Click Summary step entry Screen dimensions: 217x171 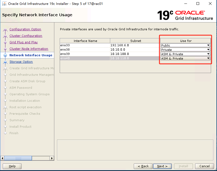point(17,120)
